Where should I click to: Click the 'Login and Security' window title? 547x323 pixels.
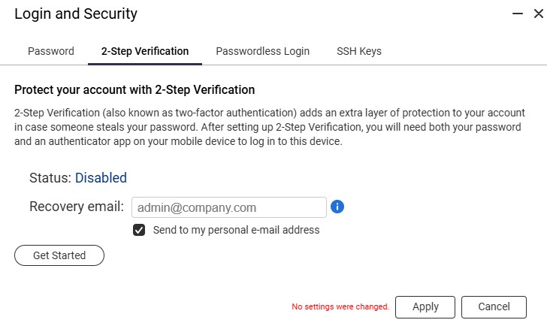[76, 14]
